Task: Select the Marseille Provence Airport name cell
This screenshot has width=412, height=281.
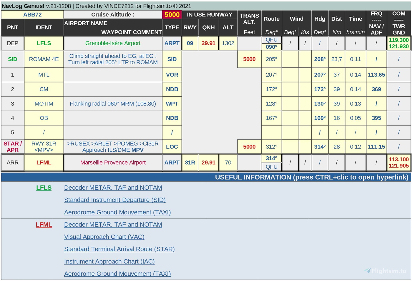Action: pyautogui.click(x=113, y=163)
